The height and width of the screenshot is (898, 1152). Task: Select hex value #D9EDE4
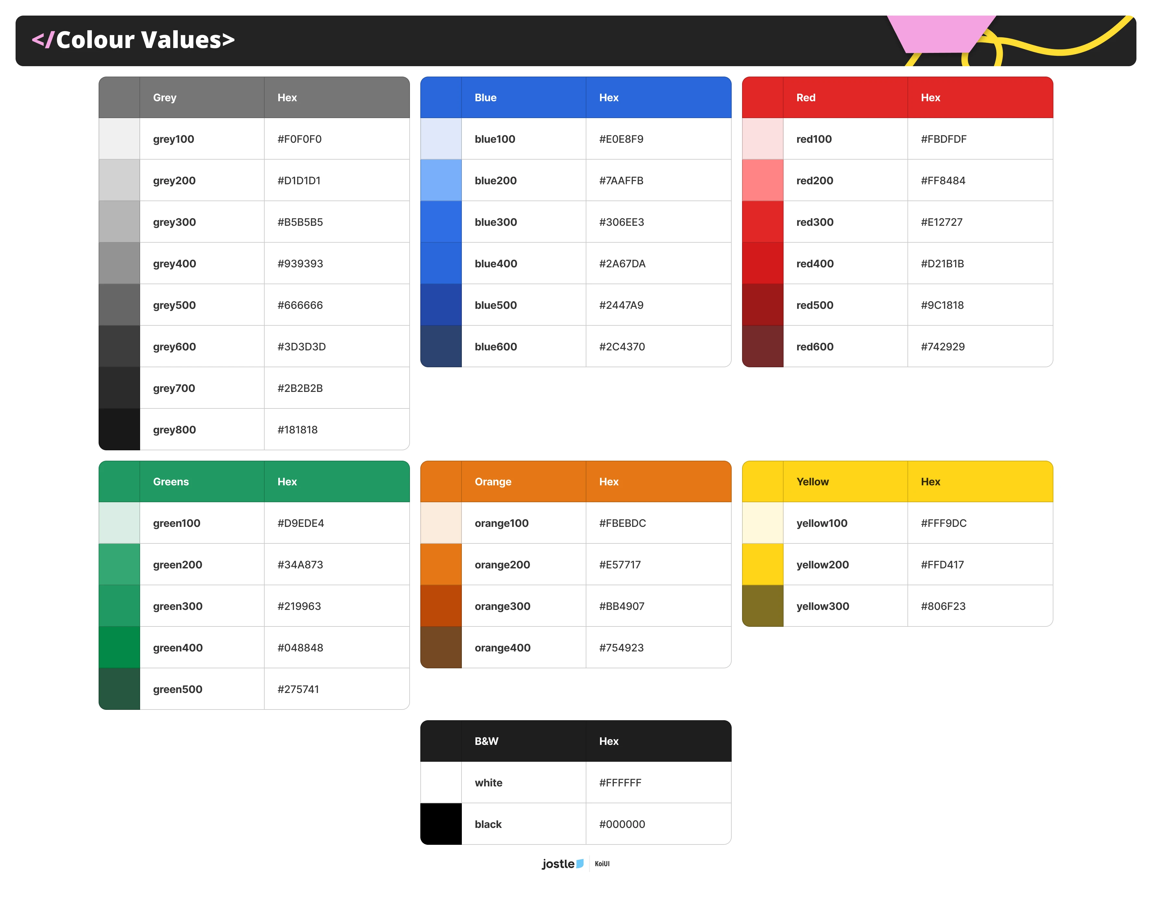[301, 523]
